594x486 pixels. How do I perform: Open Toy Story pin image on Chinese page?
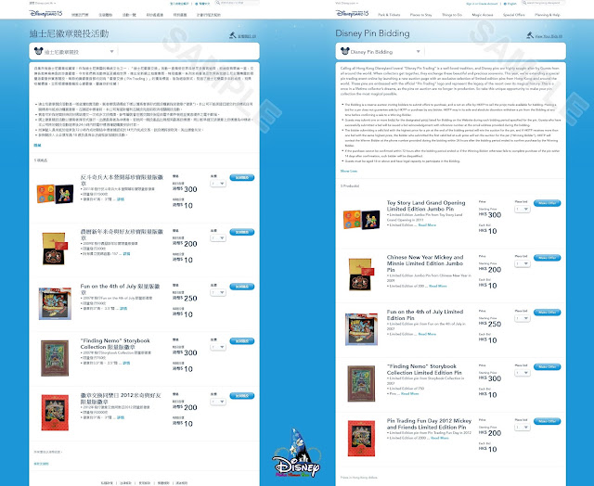(55, 194)
